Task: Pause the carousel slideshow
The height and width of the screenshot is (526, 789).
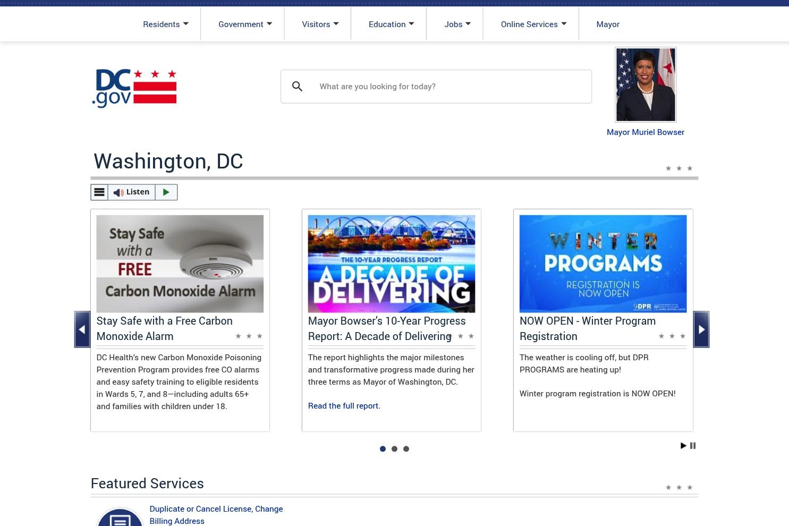Action: pos(693,446)
